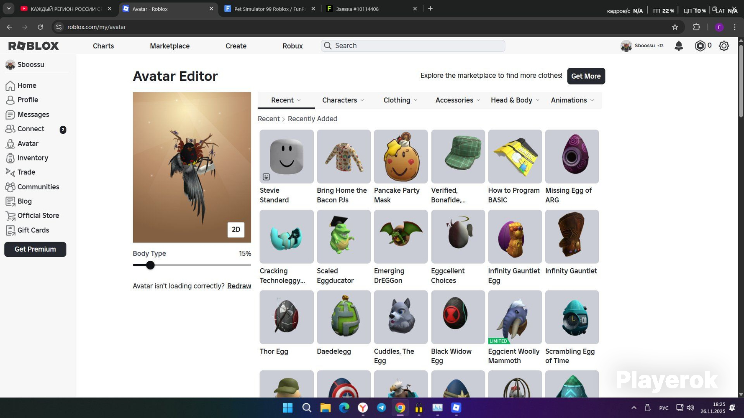Go back to the previous page
Screen dimensions: 744x418
pyautogui.click(x=9, y=27)
